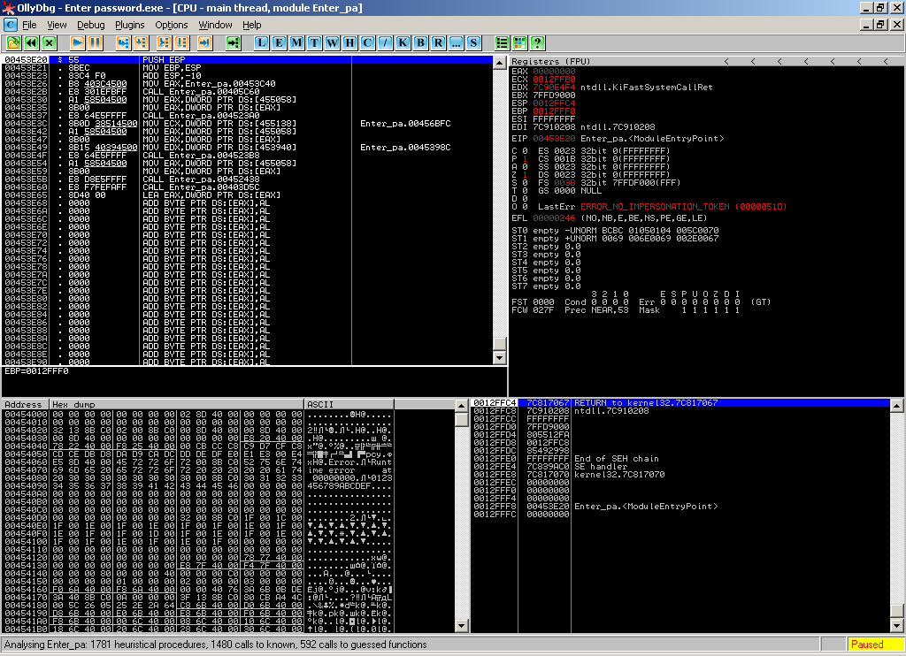Image resolution: width=906 pixels, height=656 pixels.
Task: Click the ASCII column header in dump
Action: point(349,404)
